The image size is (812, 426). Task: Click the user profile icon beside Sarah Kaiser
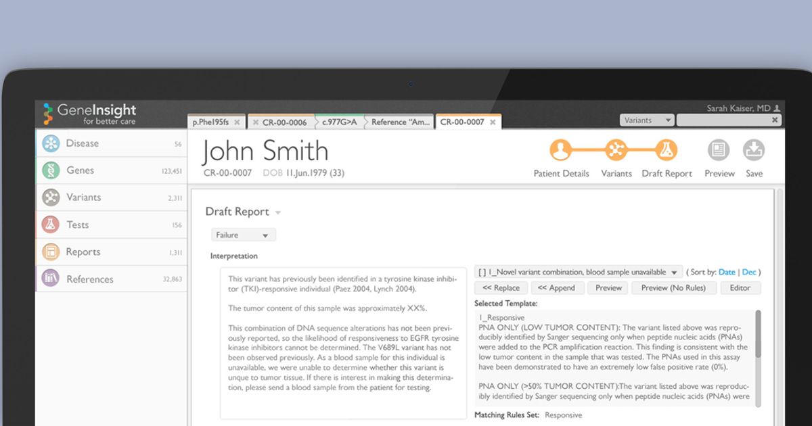777,108
